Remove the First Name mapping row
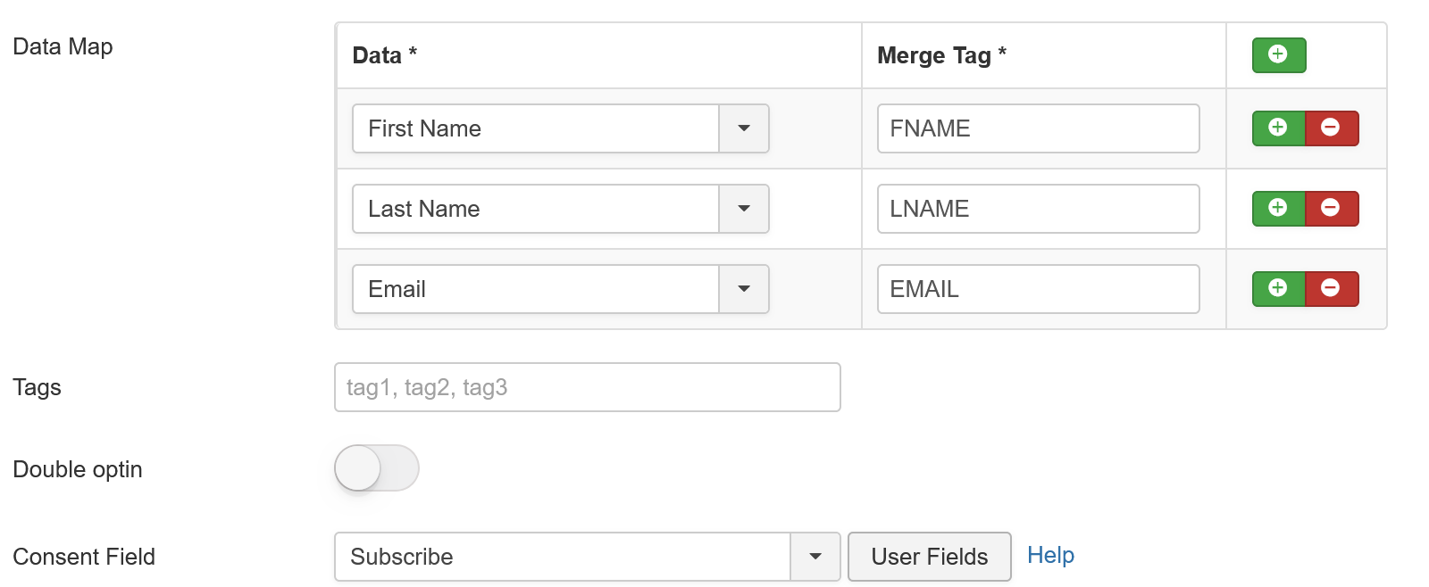The height and width of the screenshot is (587, 1429). 1332,128
